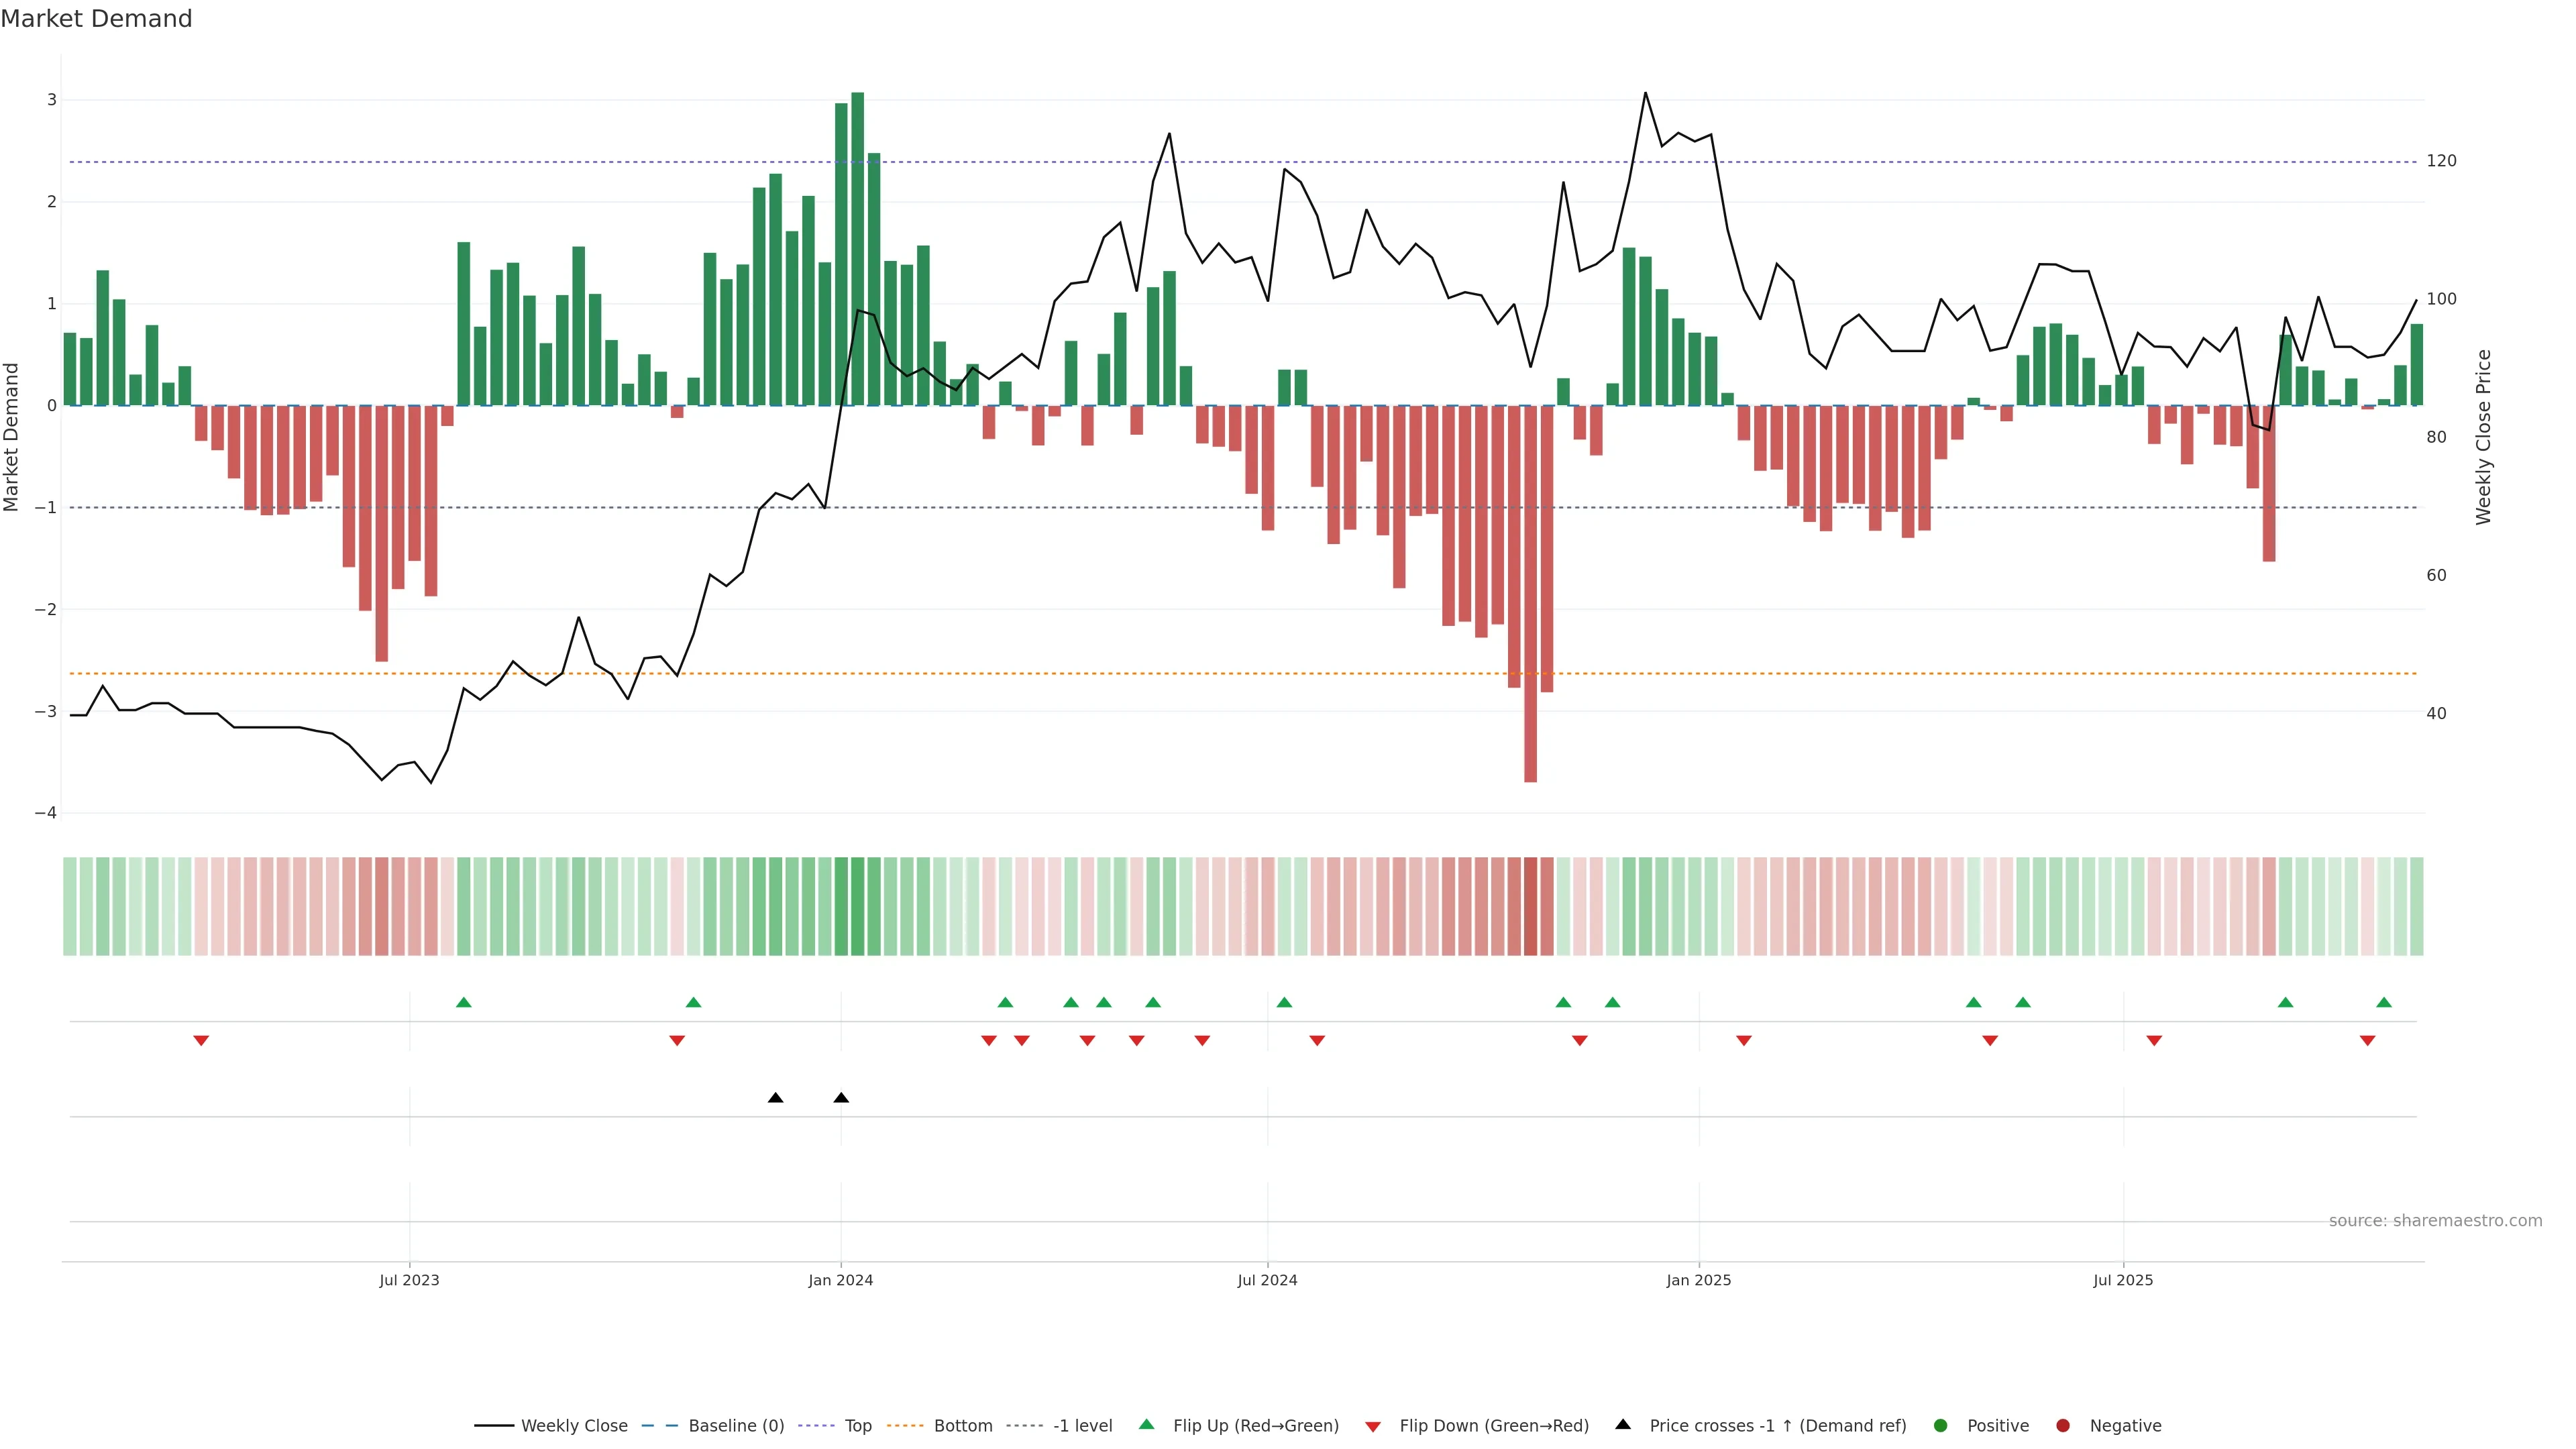Click the Market Demand chart title

(x=96, y=19)
